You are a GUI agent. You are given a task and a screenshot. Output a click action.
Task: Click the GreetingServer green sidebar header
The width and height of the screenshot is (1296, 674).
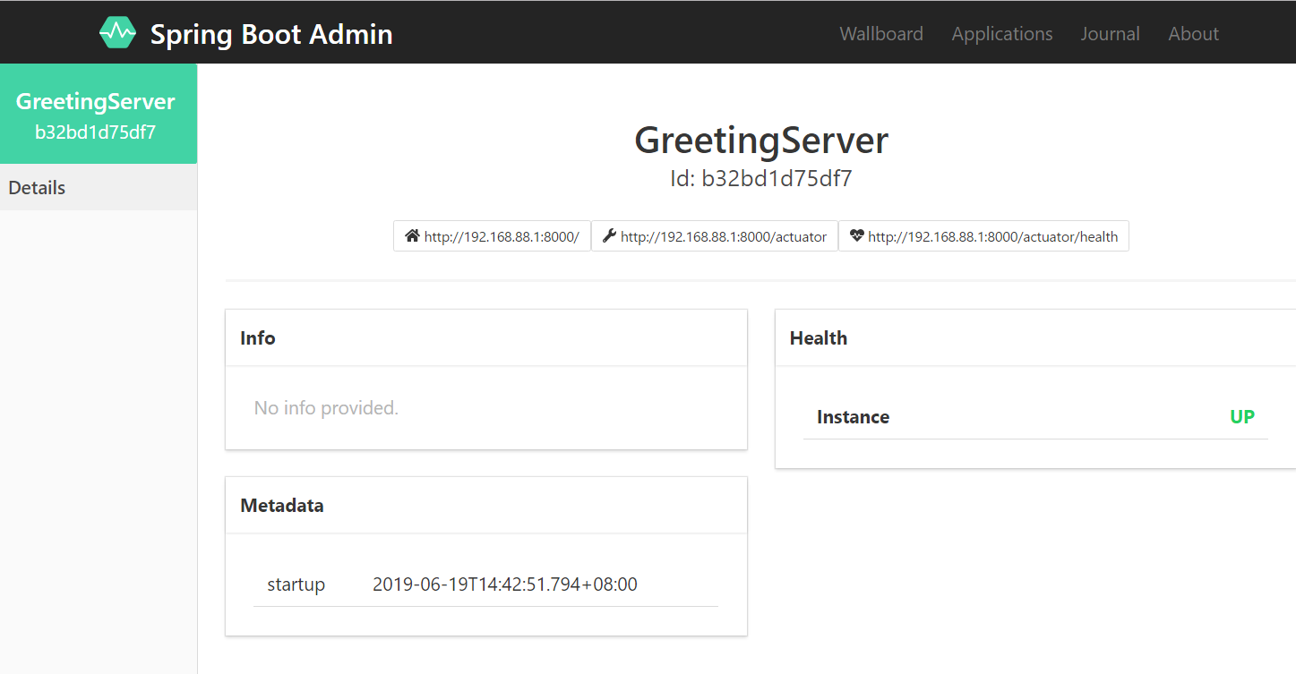pyautogui.click(x=99, y=114)
